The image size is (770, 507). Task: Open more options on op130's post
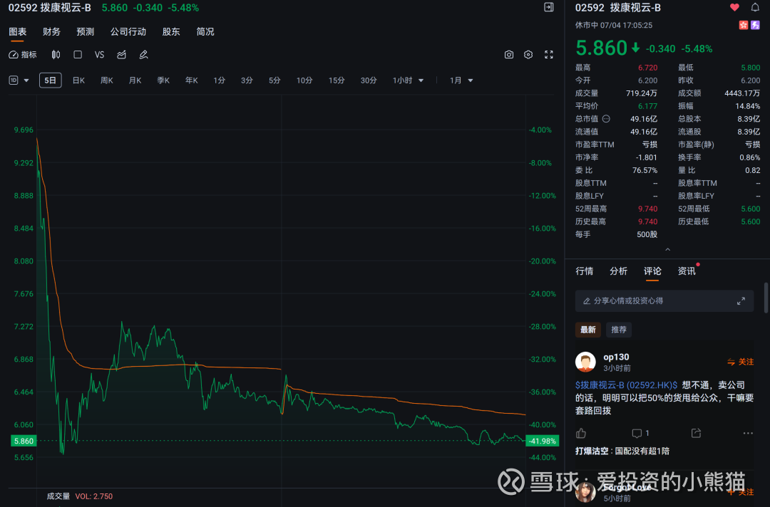coord(748,433)
